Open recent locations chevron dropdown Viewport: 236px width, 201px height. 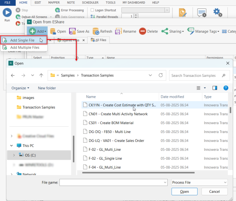click(x=32, y=75)
